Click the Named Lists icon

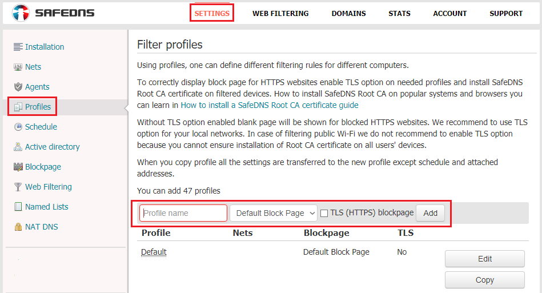[18, 207]
